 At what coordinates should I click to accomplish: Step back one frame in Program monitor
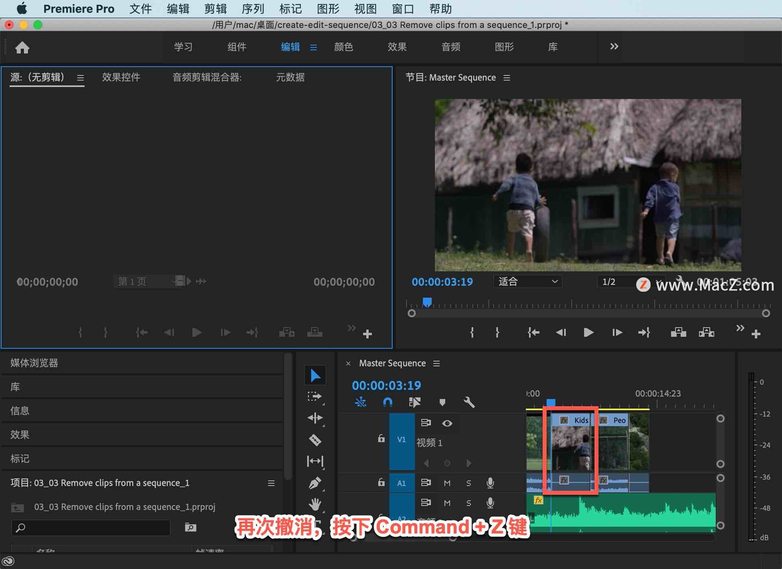pyautogui.click(x=561, y=332)
